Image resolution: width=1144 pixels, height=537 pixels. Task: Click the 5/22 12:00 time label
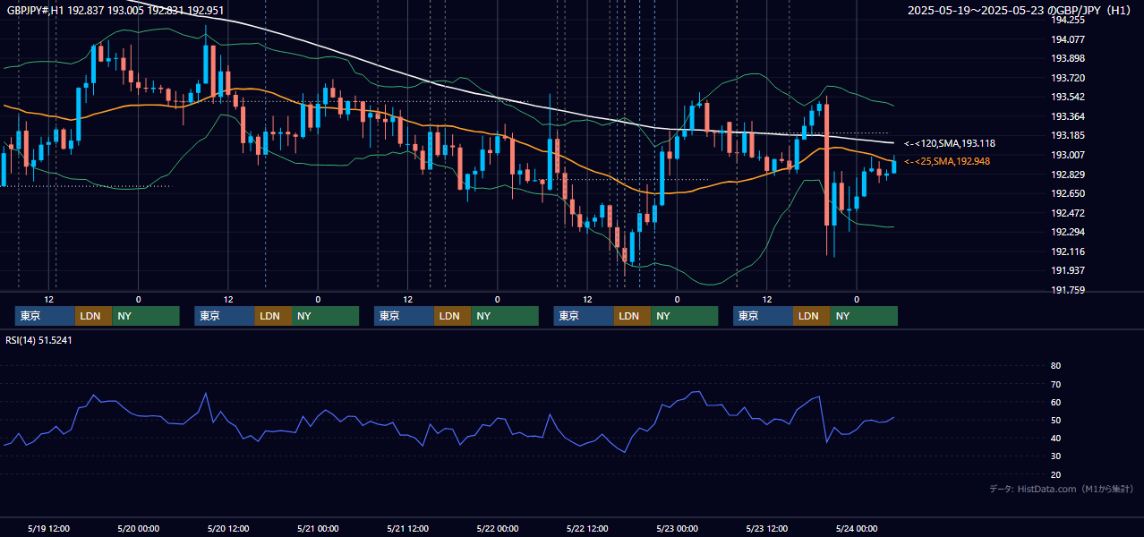click(587, 529)
